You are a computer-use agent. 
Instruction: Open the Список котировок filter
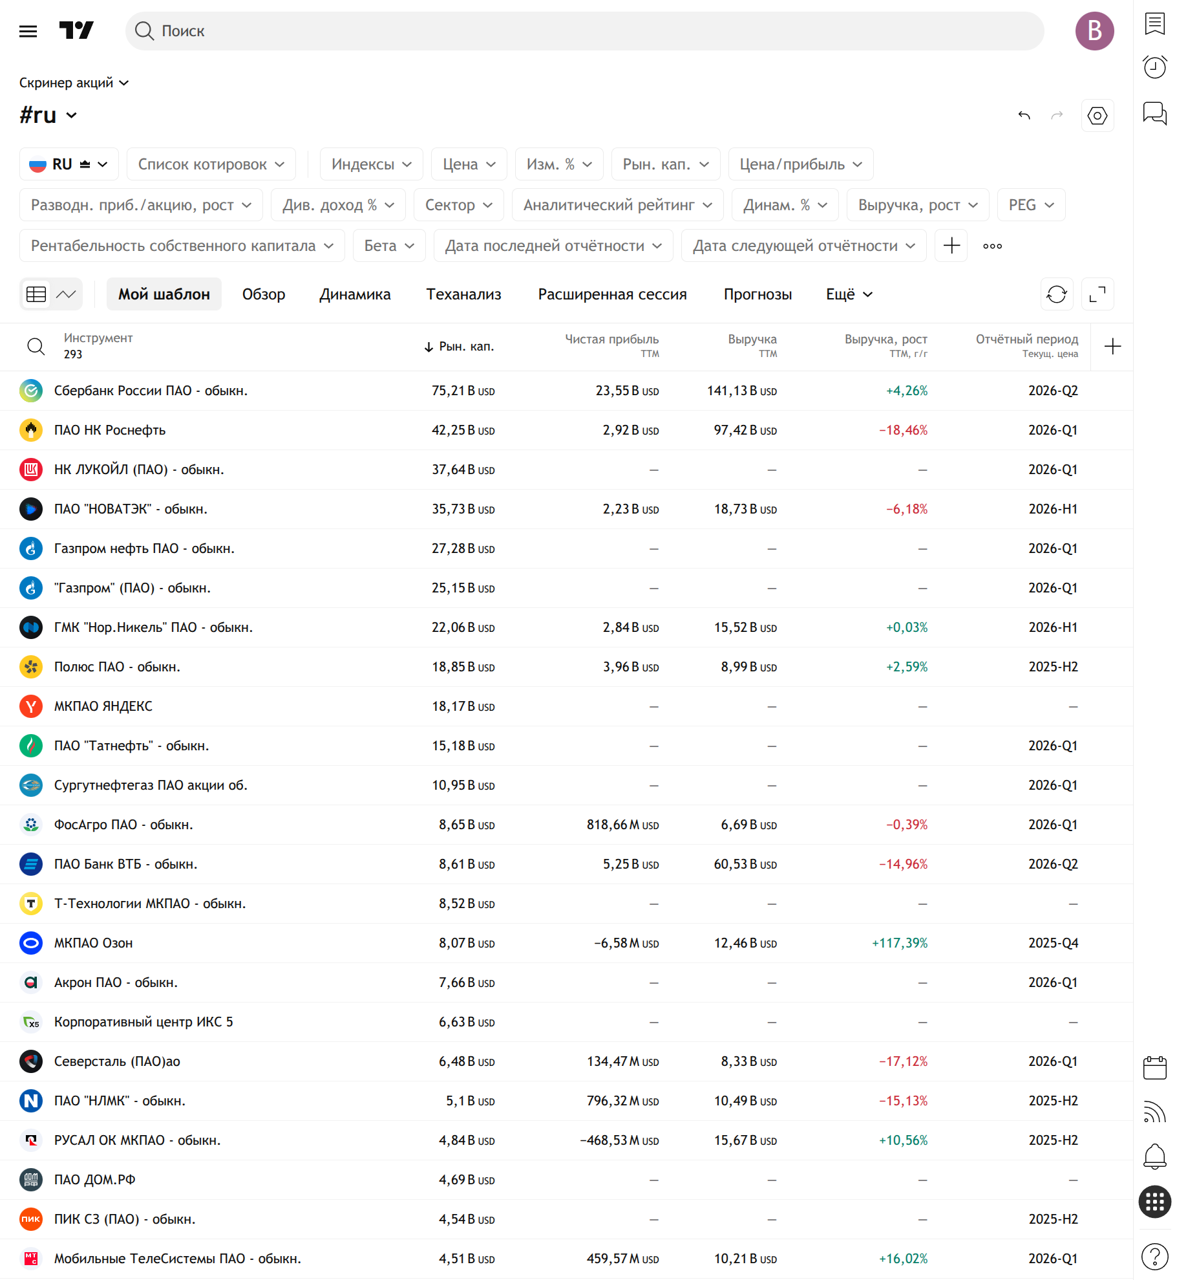pos(211,164)
